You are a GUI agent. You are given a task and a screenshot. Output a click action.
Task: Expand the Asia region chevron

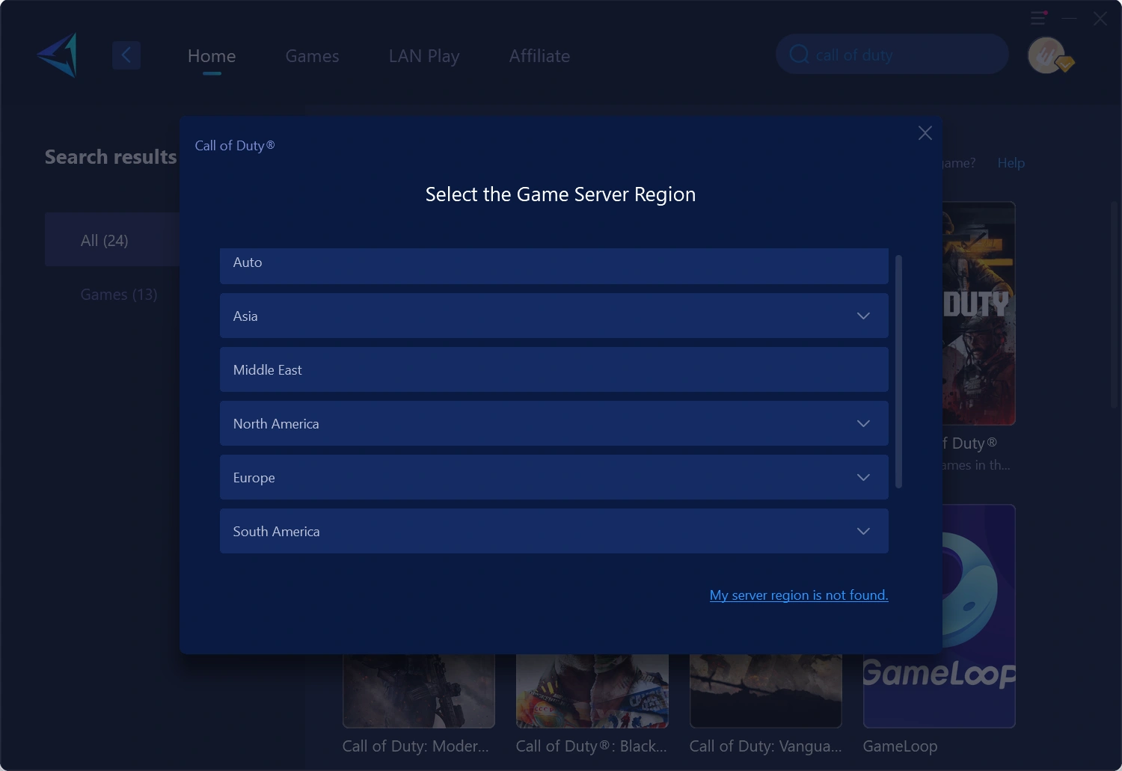(x=863, y=316)
